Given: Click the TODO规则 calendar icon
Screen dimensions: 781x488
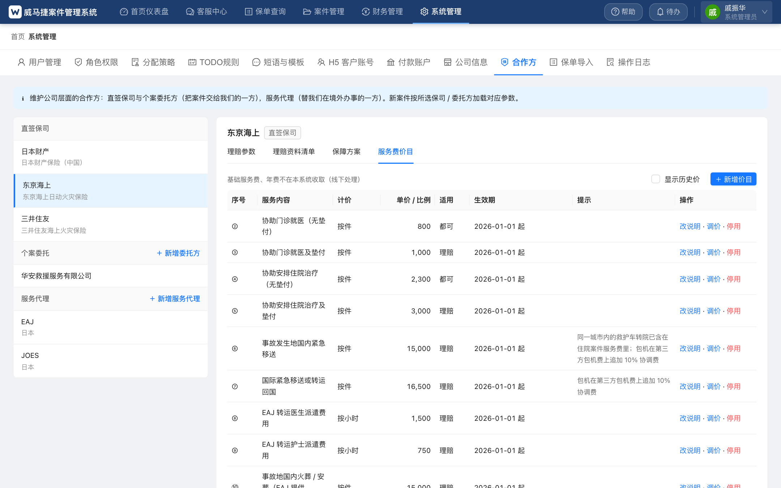Looking at the screenshot, I should pos(192,62).
